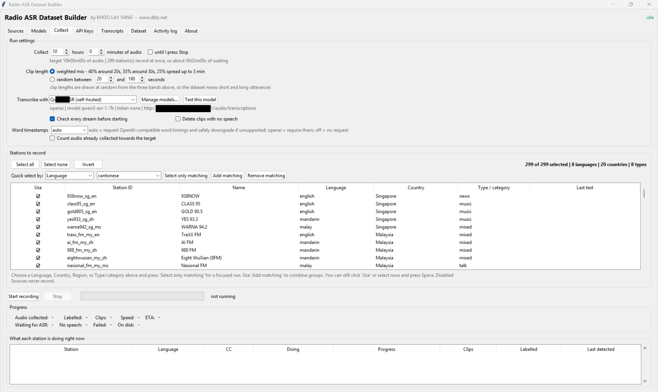Uncheck the warna942_sg_ms station
Screen dimensions: 658x392
click(x=38, y=227)
